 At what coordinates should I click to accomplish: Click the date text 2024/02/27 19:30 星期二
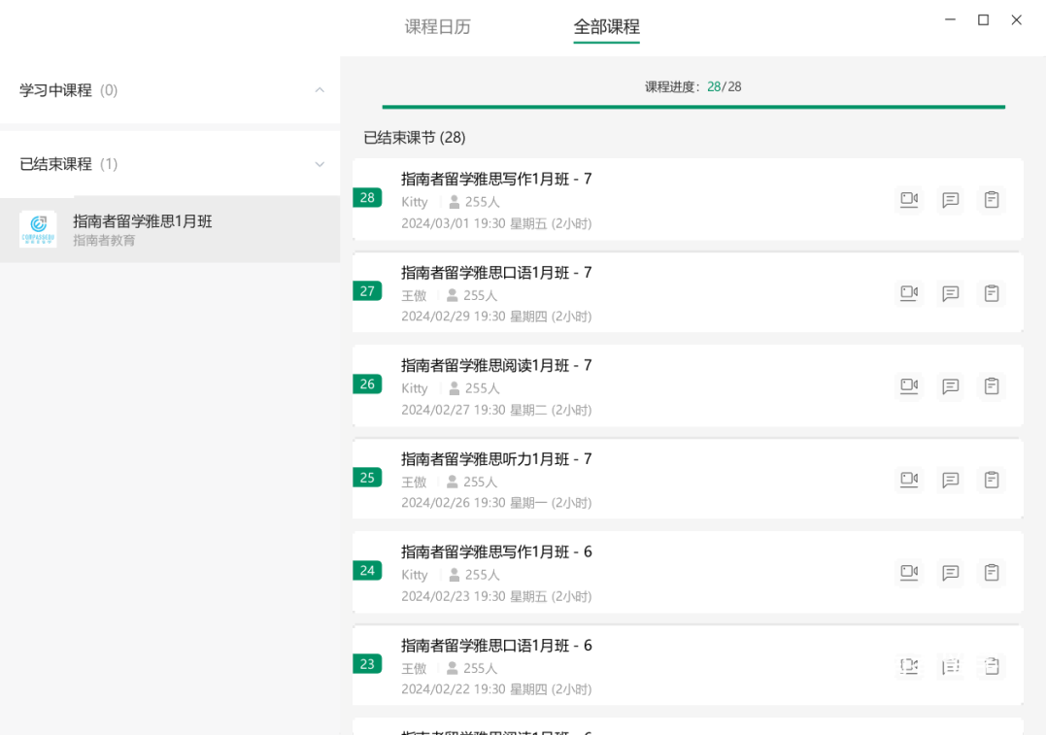(474, 410)
